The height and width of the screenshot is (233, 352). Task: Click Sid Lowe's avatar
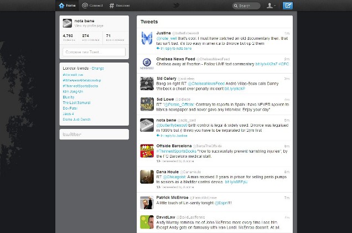[147, 104]
